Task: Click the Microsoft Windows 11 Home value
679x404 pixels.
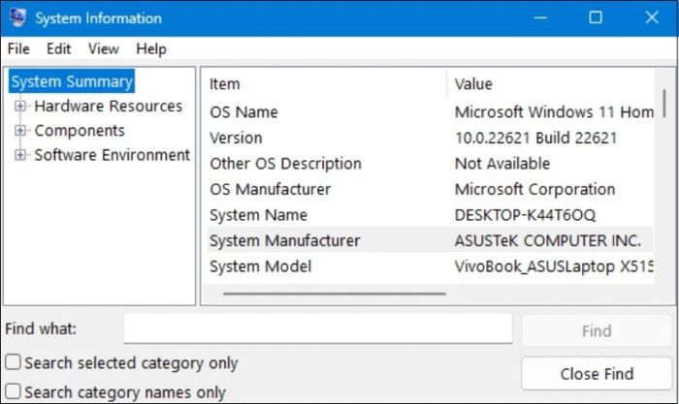Action: (x=554, y=112)
